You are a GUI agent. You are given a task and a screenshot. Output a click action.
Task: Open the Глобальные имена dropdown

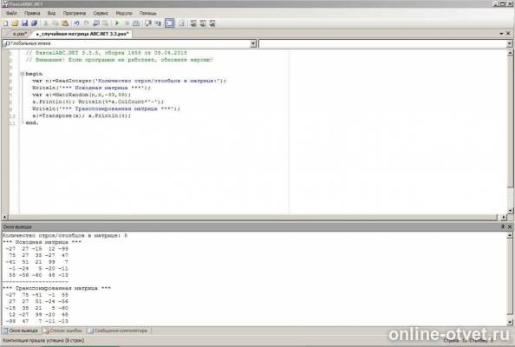[x=253, y=43]
